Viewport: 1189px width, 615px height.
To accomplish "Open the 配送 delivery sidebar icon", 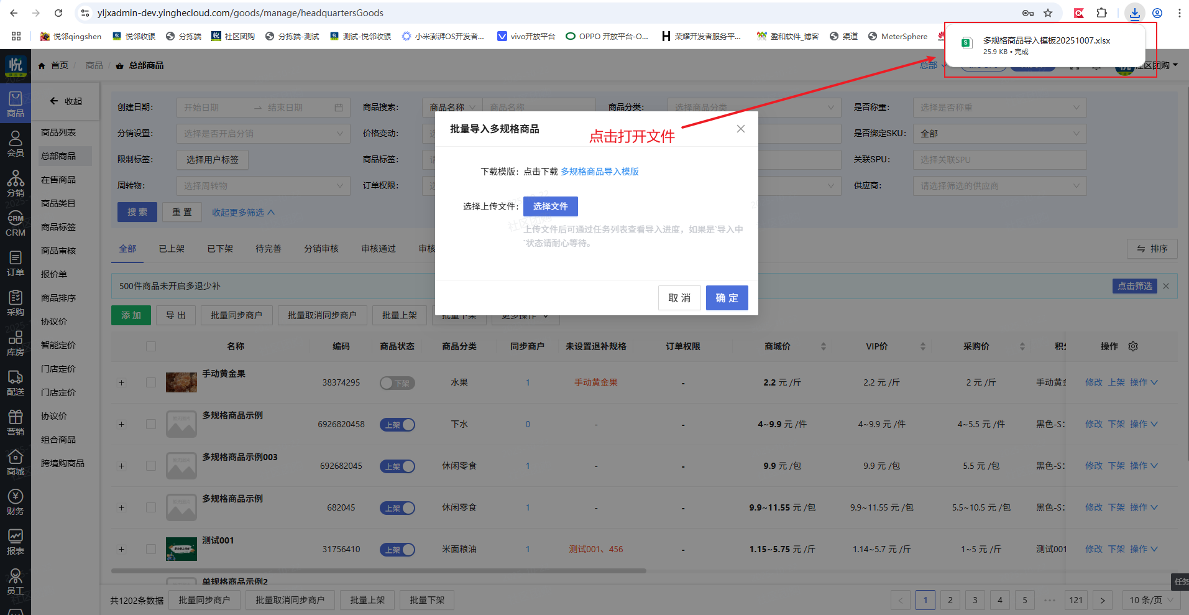I will pyautogui.click(x=15, y=382).
